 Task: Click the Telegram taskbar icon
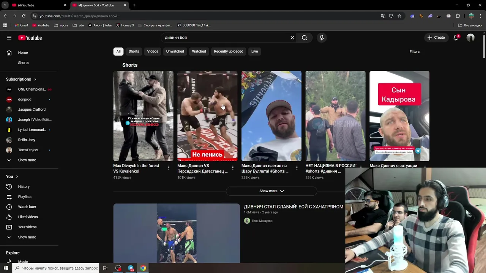pyautogui.click(x=131, y=268)
